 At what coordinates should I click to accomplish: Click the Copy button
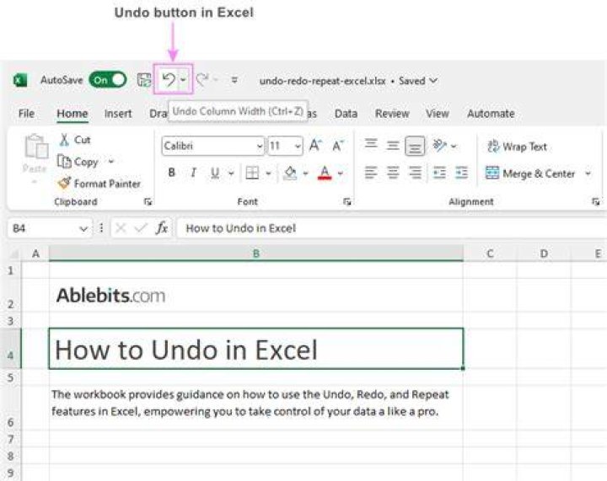point(78,162)
